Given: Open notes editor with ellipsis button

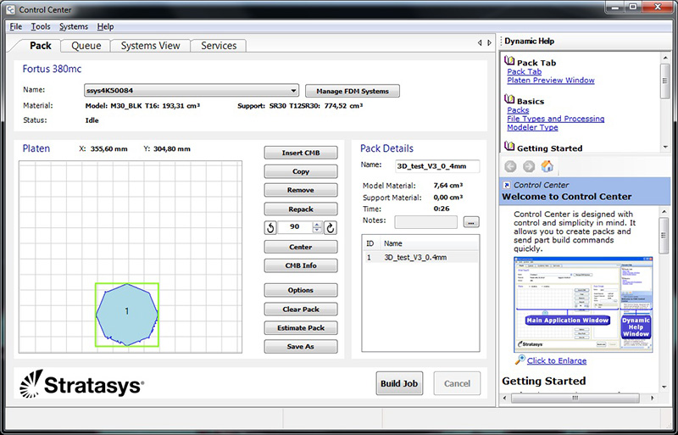Looking at the screenshot, I should tap(471, 222).
